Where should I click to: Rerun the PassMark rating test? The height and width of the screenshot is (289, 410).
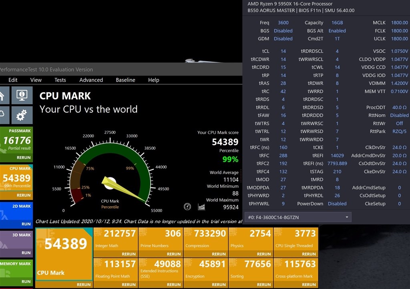pos(24,158)
